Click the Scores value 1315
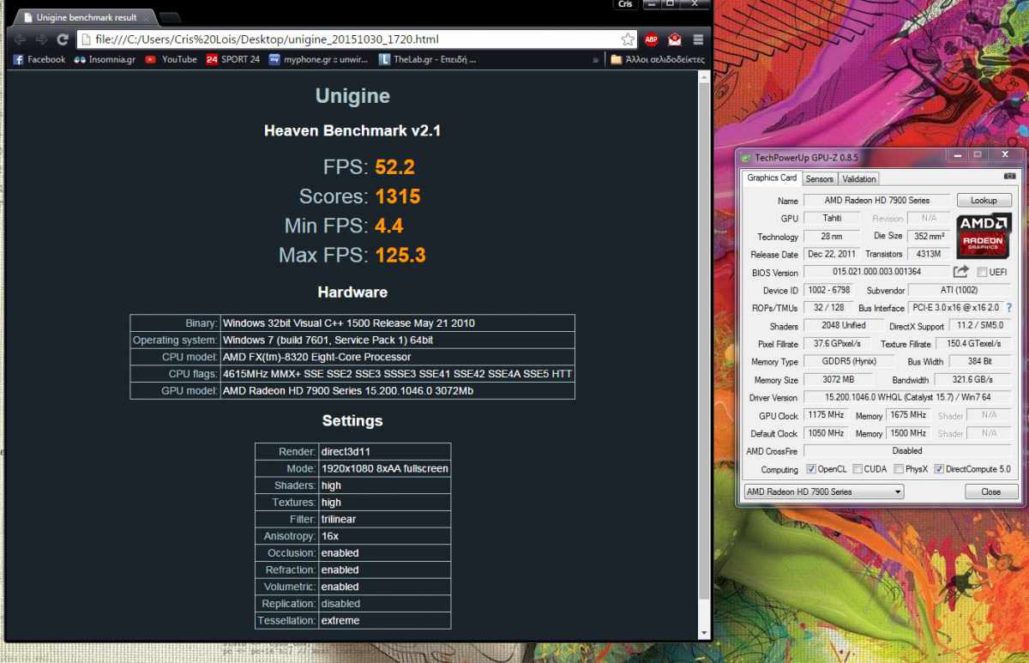The width and height of the screenshot is (1029, 663). [398, 196]
